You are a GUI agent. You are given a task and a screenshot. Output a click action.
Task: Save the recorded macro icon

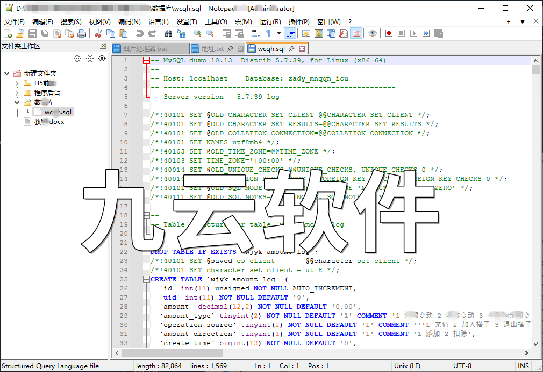coord(438,33)
